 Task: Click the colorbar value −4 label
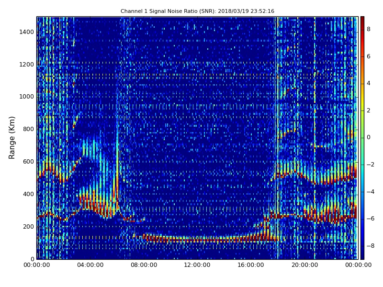click(371, 192)
